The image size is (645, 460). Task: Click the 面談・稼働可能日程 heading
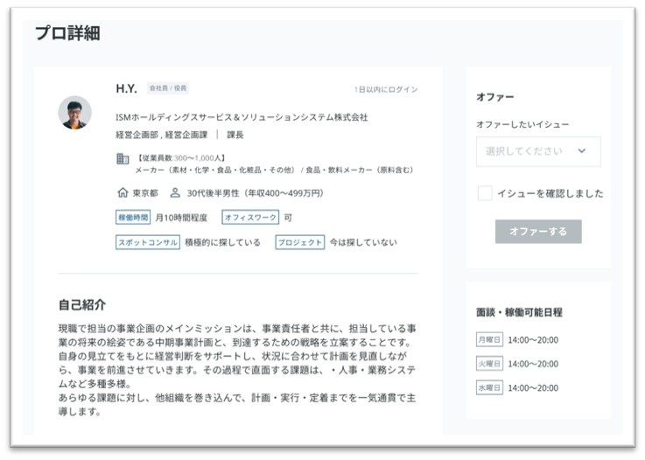click(x=519, y=312)
